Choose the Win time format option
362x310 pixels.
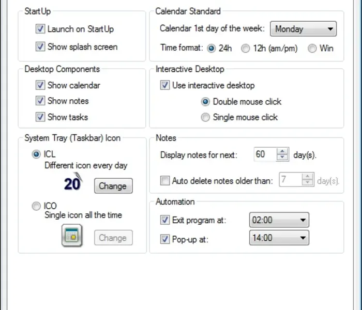click(312, 49)
